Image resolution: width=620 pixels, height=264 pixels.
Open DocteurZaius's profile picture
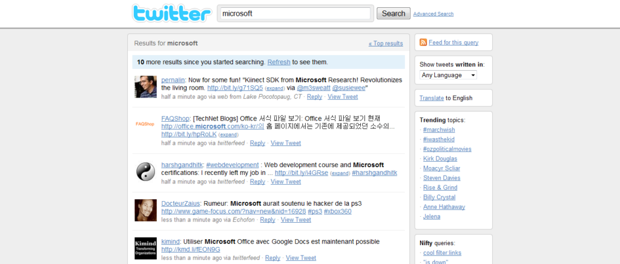(145, 210)
